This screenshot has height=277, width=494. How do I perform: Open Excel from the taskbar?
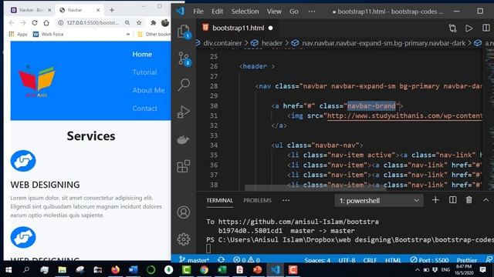pos(222,270)
